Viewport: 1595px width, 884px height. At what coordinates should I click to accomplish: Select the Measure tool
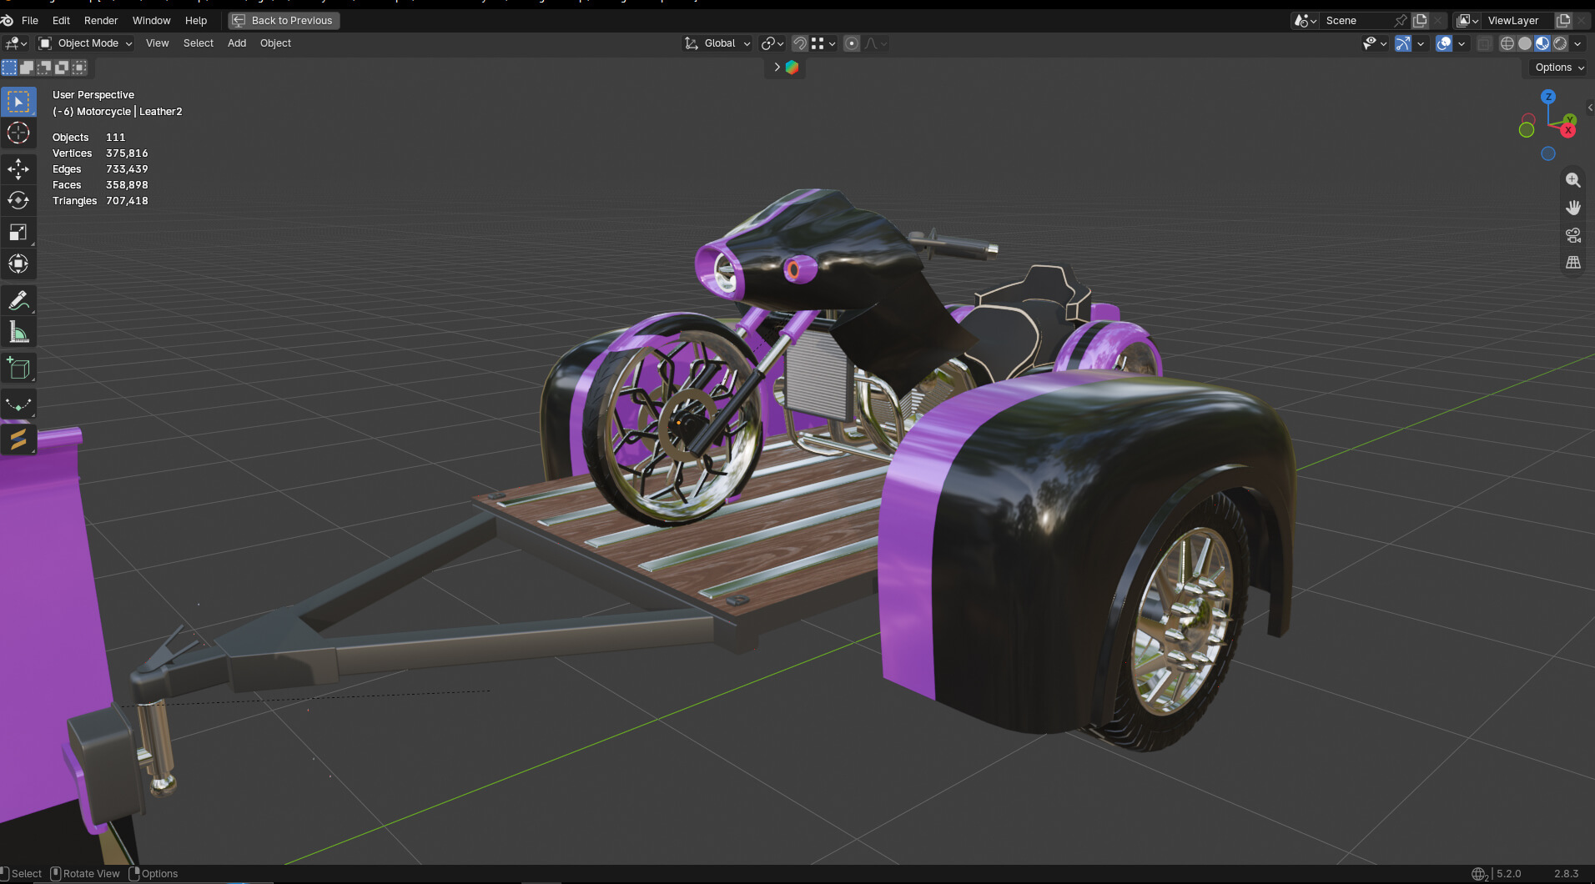[x=18, y=333]
